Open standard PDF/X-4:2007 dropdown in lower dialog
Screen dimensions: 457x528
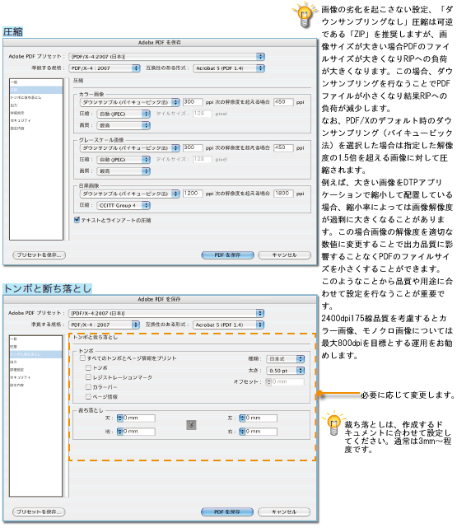pos(104,325)
